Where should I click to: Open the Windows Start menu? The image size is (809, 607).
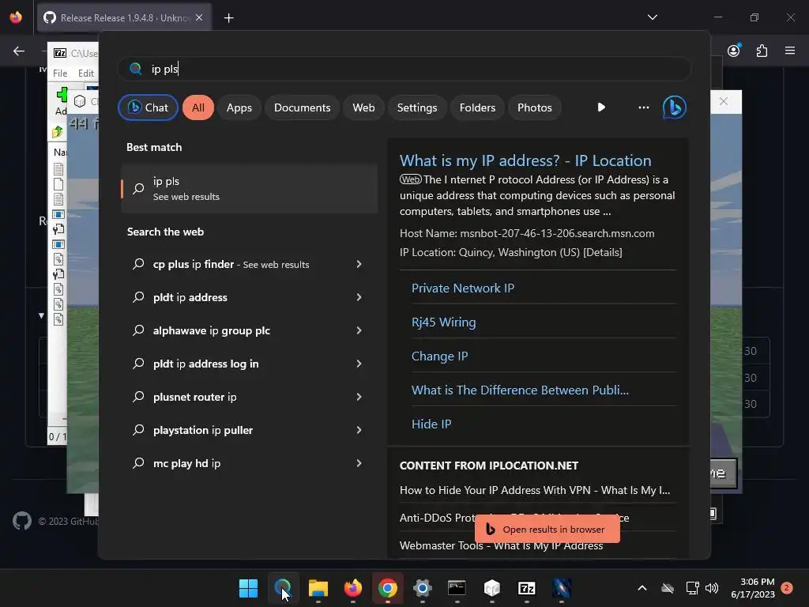(x=248, y=588)
